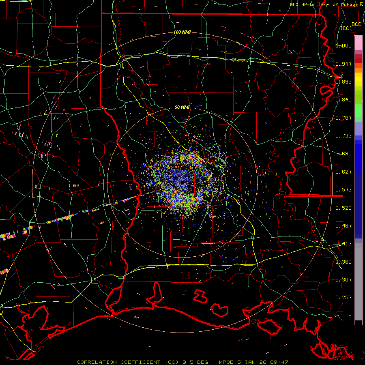Click the 0.467 scale value
Screen dimensions: 365x365
344,226
